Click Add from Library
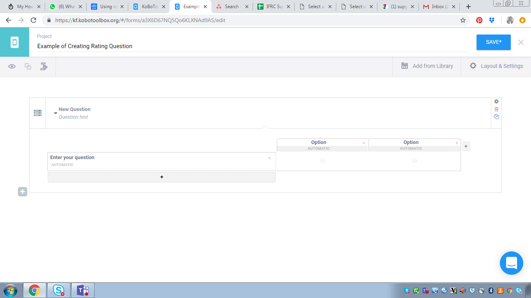 (427, 66)
